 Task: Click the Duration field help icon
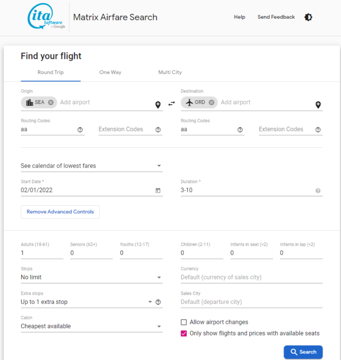(x=318, y=190)
